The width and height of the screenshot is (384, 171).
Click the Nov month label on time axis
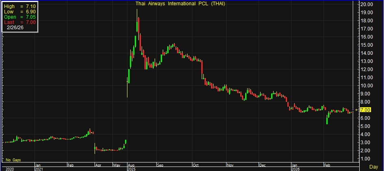[230, 165]
